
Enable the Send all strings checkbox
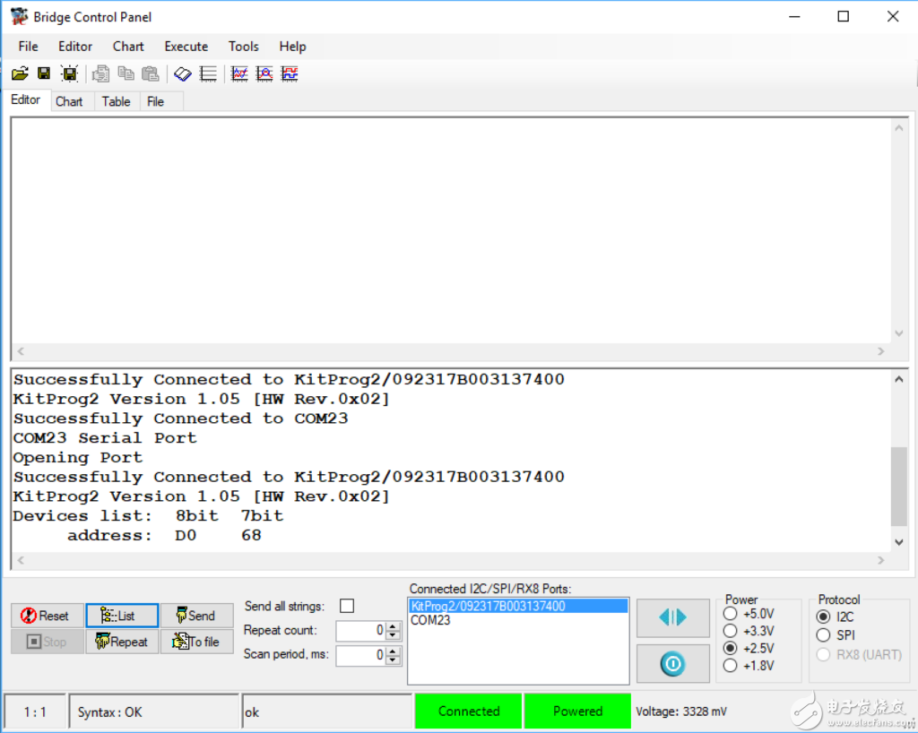(x=347, y=606)
